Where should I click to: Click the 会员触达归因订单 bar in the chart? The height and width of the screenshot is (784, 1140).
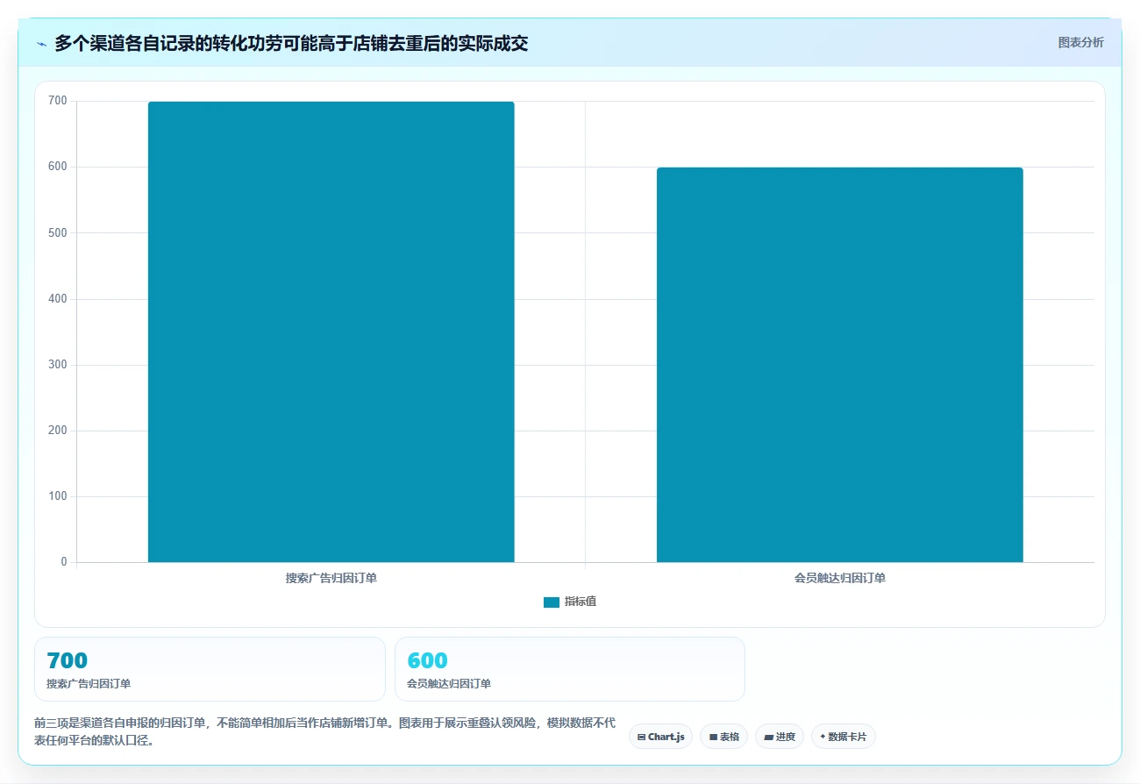(x=839, y=365)
